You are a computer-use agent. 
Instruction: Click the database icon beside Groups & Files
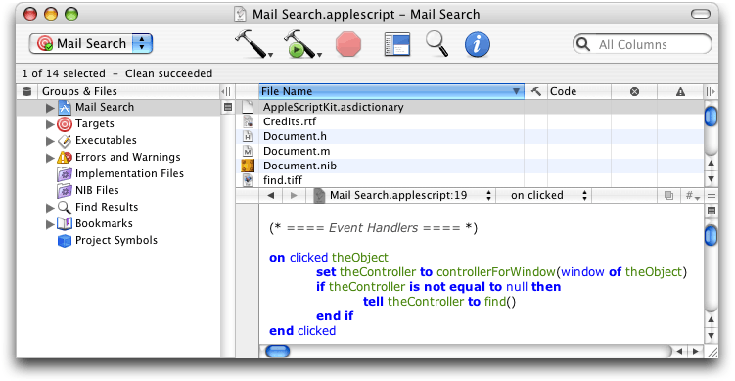pyautogui.click(x=27, y=91)
